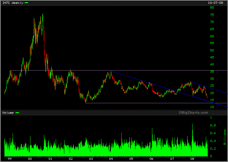Click the price axis label 40
Image resolution: width=228 pixels, height=162 pixels.
(212, 64)
